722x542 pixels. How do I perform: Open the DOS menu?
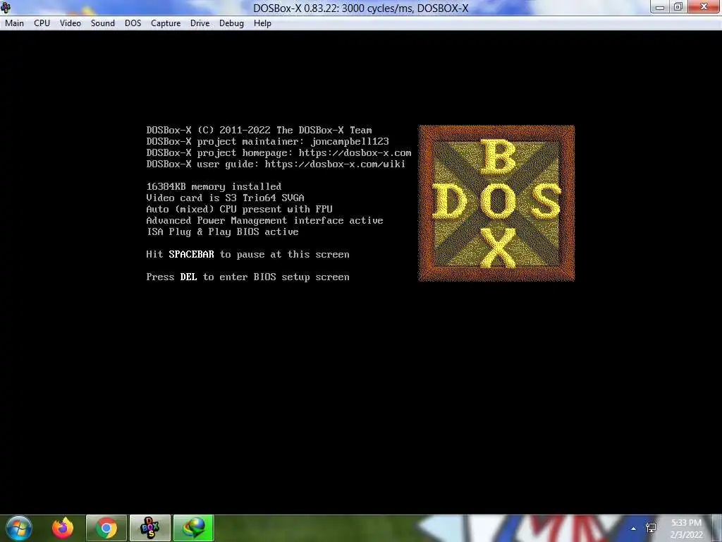tap(133, 23)
